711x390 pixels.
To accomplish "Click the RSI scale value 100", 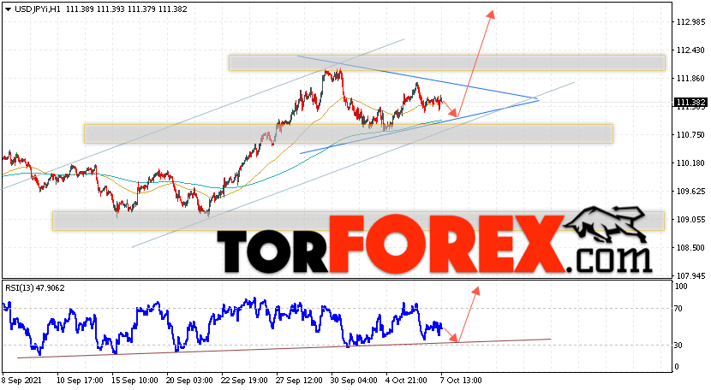I will click(x=681, y=287).
